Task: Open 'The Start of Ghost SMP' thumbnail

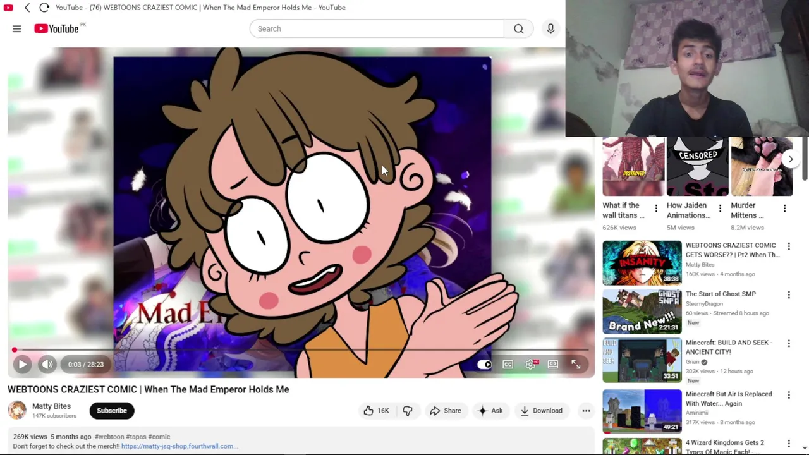Action: pyautogui.click(x=642, y=312)
